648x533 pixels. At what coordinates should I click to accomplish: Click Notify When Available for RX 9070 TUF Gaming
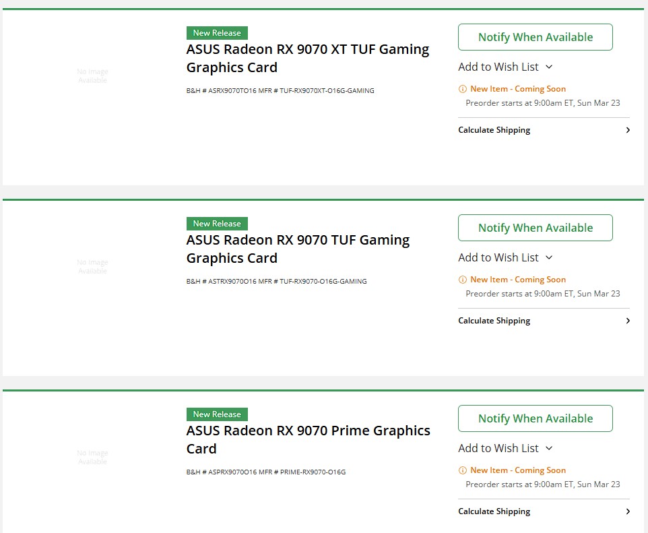click(536, 228)
